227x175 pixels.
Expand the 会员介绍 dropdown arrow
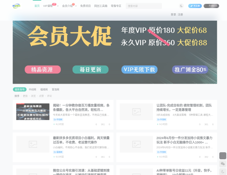[x=76, y=6]
